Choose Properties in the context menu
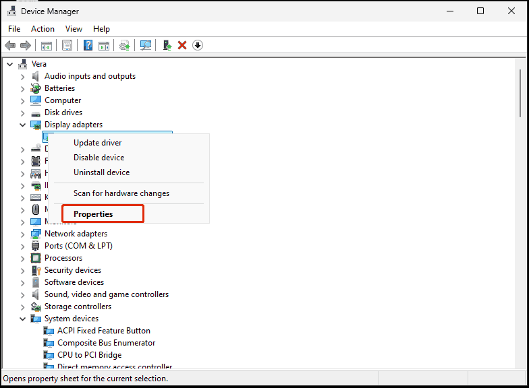The width and height of the screenshot is (529, 388). [x=93, y=214]
